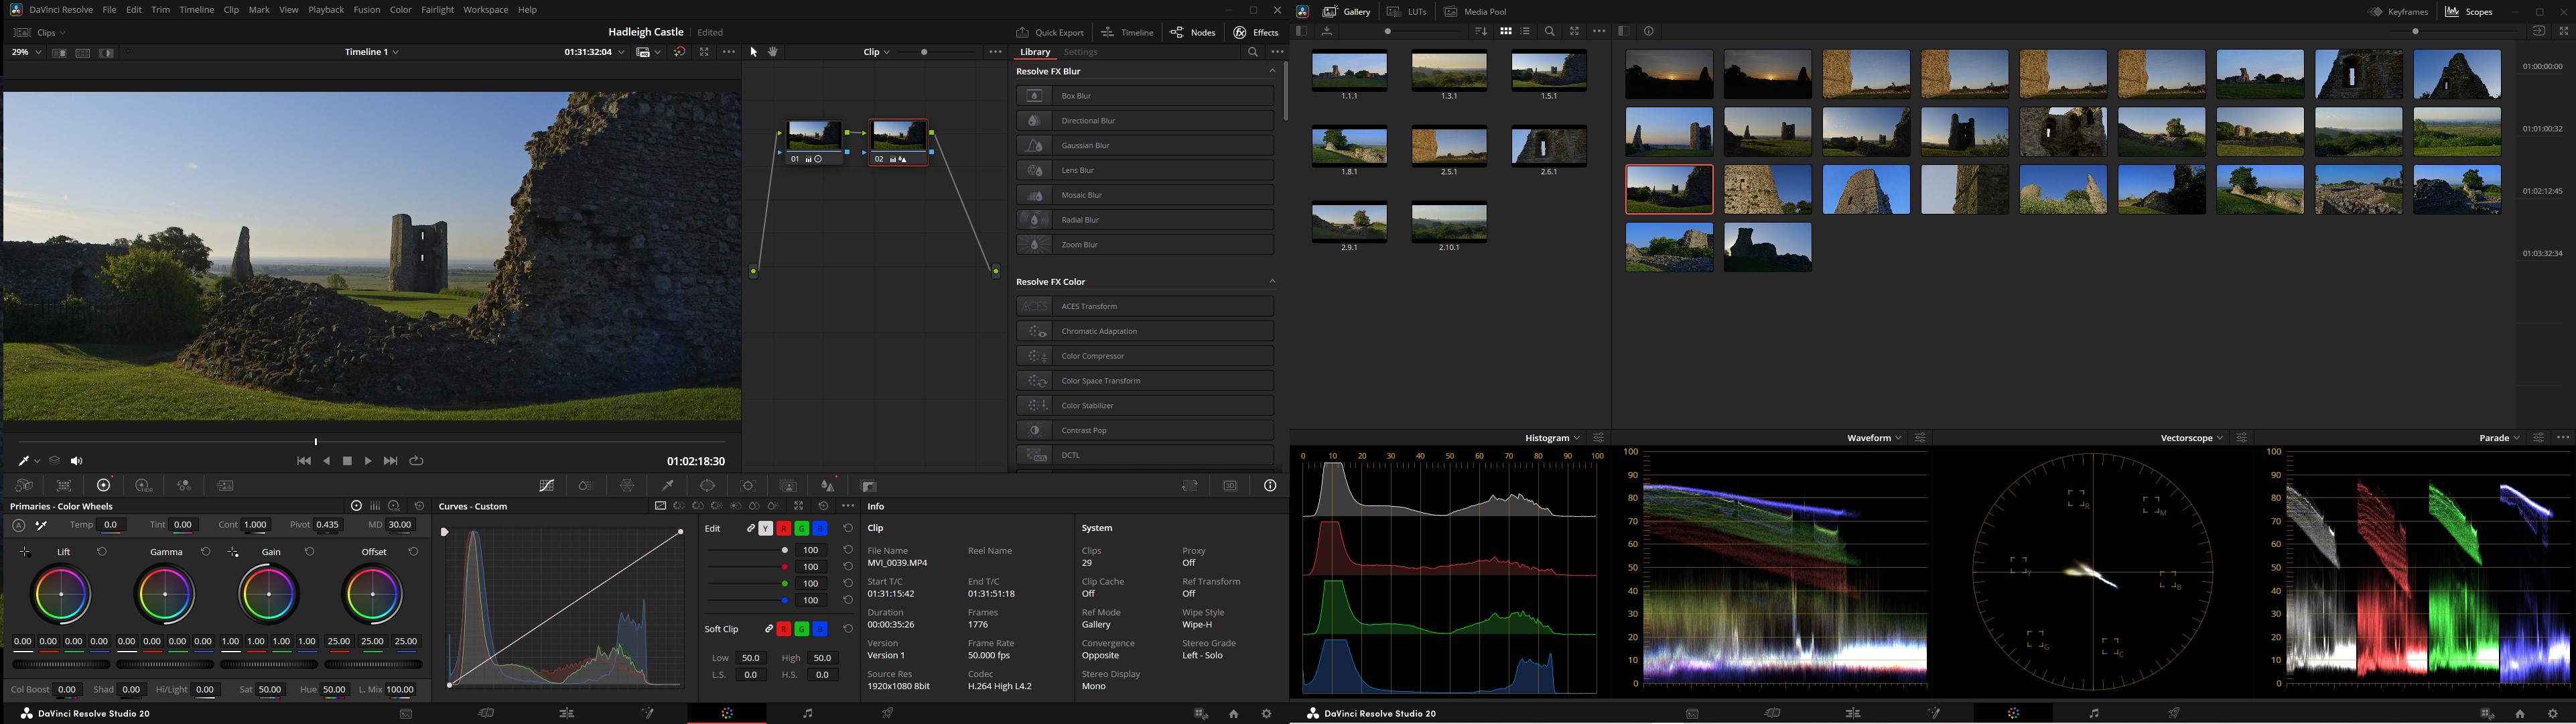Select the hand pan tool in node editor
This screenshot has width=2576, height=724.
[x=773, y=52]
